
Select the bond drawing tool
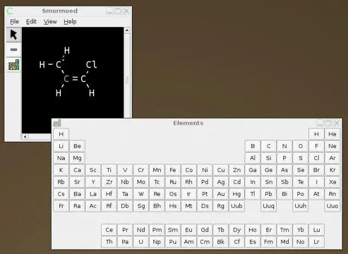[14, 49]
